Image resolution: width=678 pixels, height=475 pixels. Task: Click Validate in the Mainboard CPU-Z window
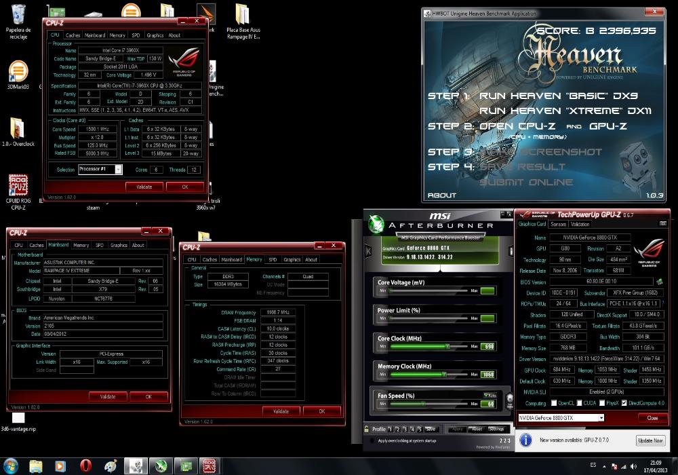(108, 396)
